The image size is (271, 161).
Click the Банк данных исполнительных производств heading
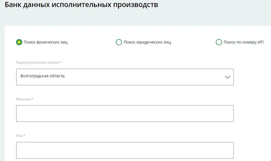[x=81, y=5]
